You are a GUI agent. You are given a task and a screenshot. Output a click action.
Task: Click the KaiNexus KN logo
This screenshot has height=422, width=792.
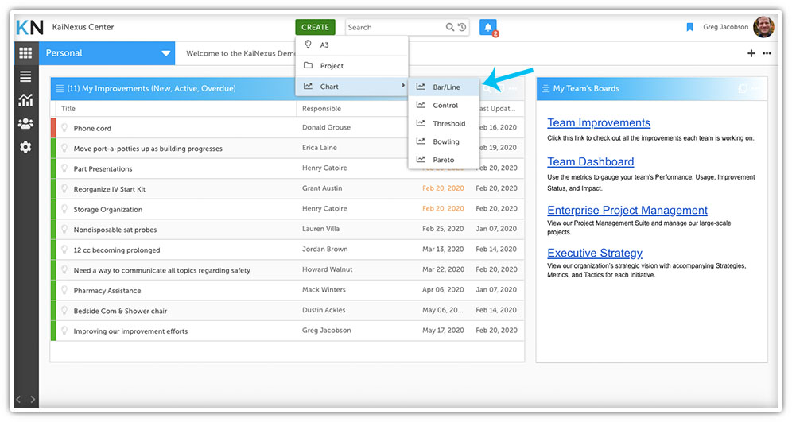click(x=29, y=27)
